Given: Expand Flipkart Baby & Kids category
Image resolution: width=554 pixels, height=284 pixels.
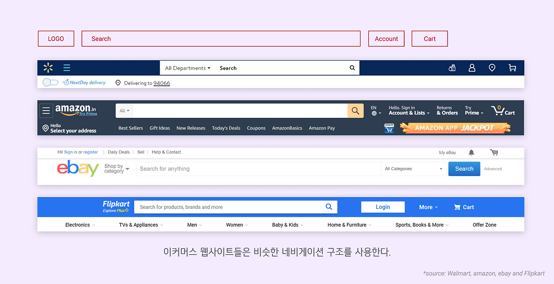Looking at the screenshot, I should (288, 225).
